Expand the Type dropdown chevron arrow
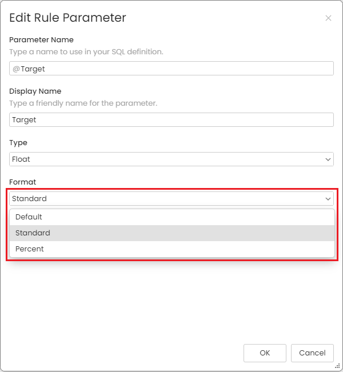343x372 pixels. point(328,159)
